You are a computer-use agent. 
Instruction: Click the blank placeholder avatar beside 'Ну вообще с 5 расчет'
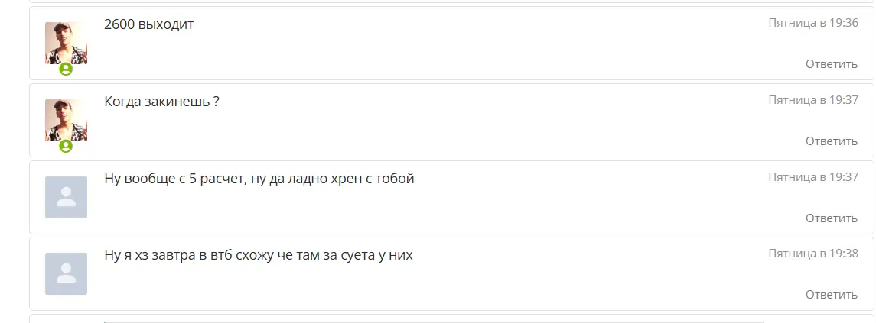point(66,197)
